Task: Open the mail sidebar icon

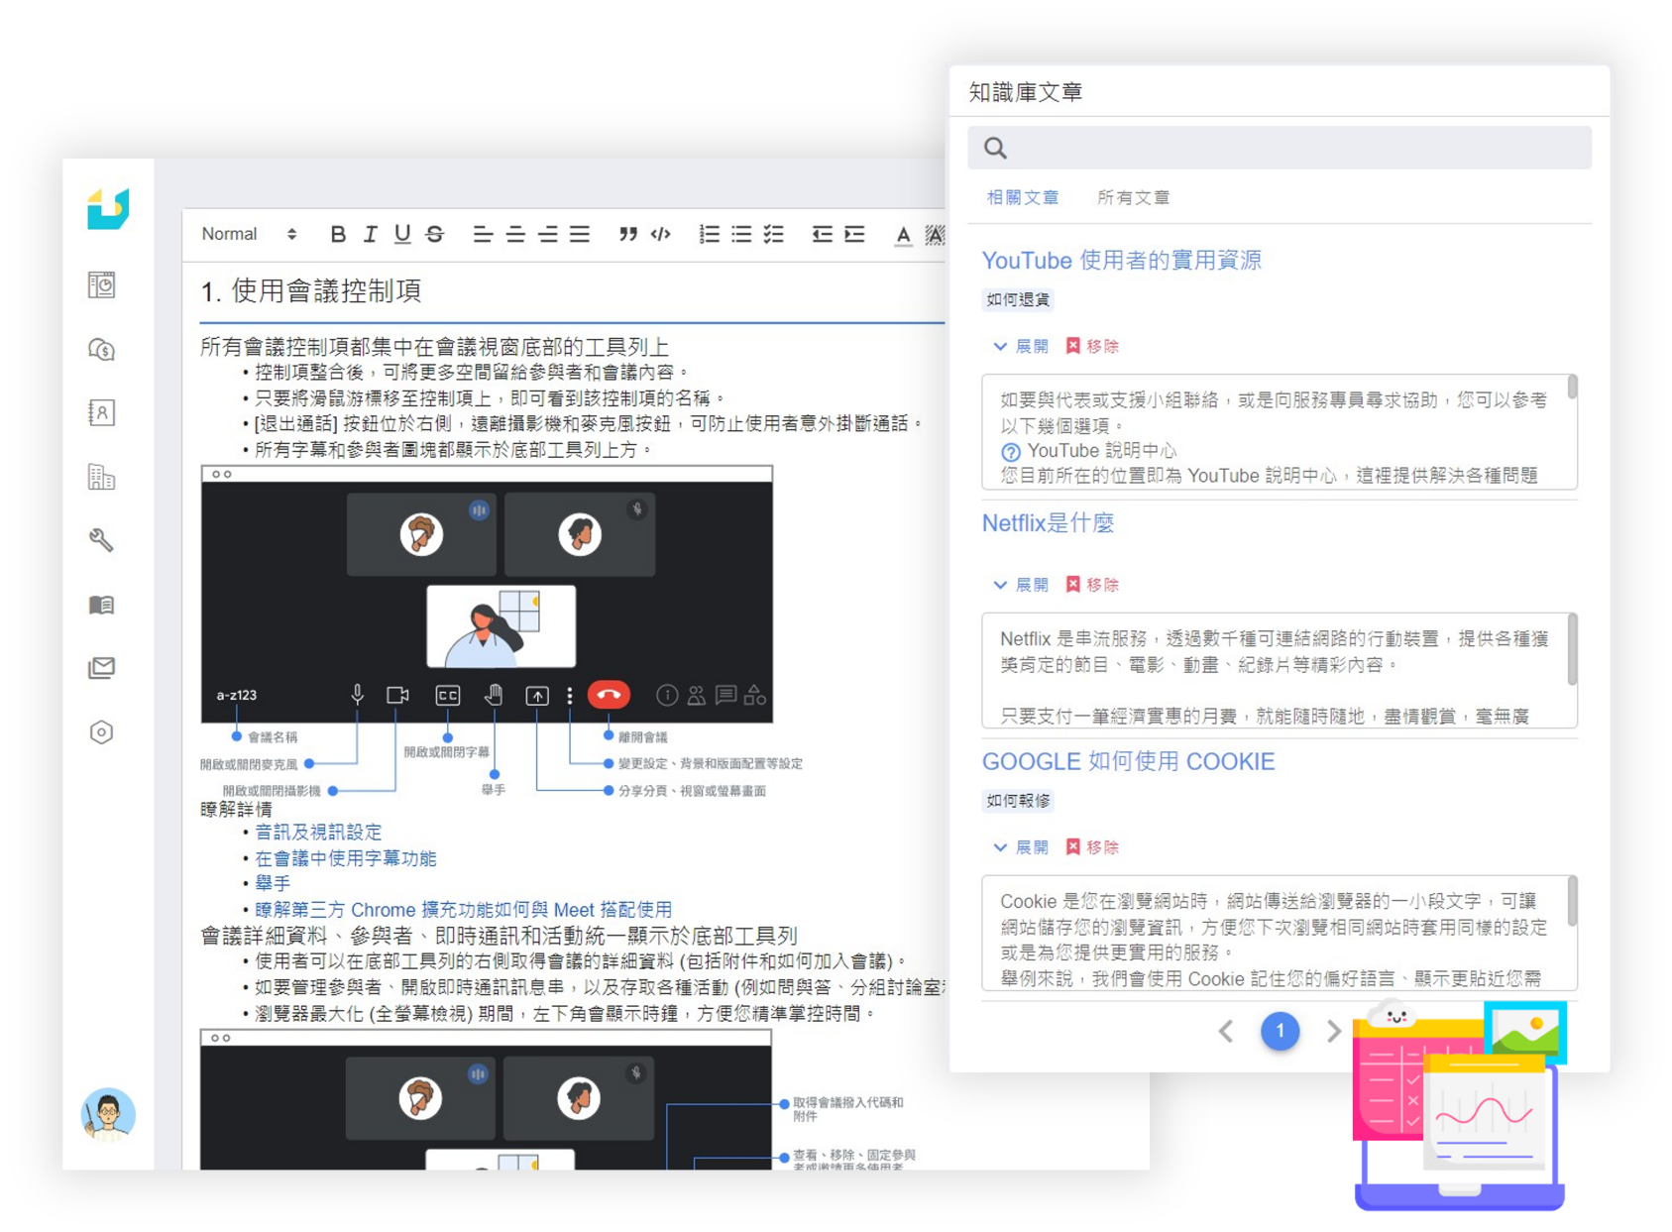Action: coord(101,668)
